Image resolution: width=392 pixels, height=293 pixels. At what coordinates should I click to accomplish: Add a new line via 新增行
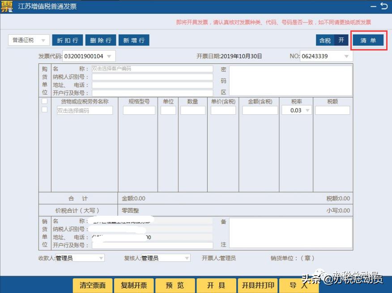pos(134,40)
